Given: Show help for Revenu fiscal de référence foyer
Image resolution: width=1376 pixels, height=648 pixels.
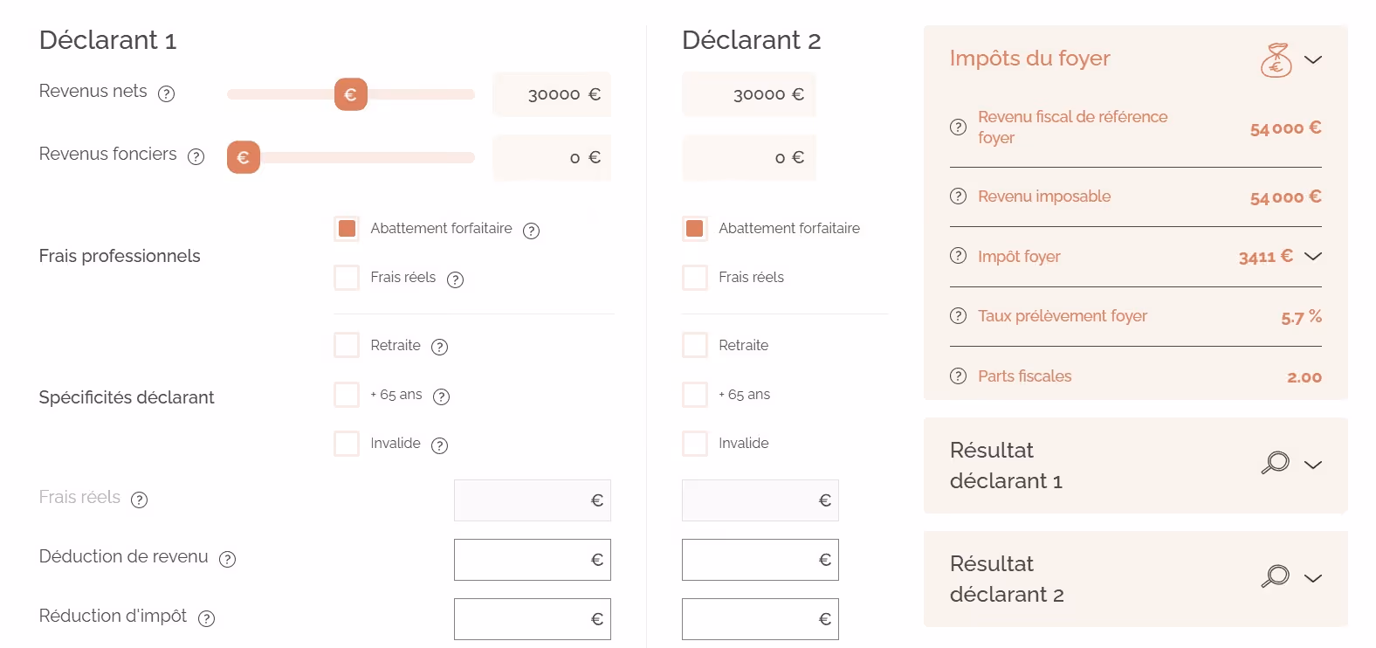Looking at the screenshot, I should tap(958, 127).
